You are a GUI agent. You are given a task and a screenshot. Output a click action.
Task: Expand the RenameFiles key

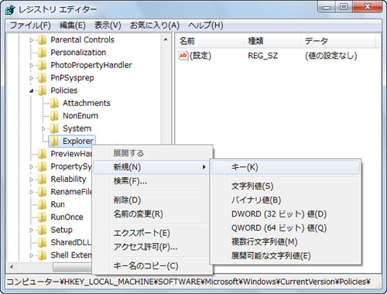[x=32, y=192]
